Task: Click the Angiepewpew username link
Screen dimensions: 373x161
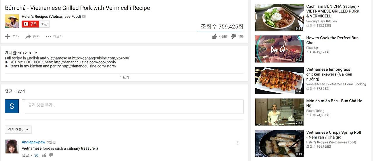Action: coord(34,142)
